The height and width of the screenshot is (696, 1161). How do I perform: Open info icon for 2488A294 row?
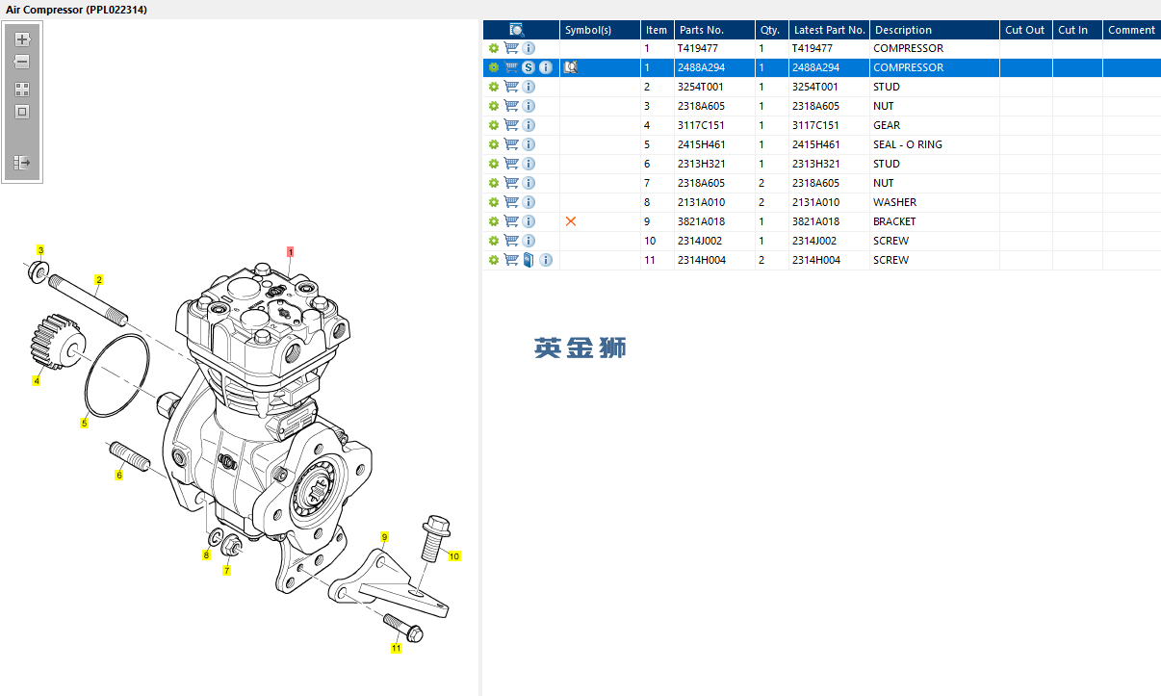pyautogui.click(x=546, y=67)
